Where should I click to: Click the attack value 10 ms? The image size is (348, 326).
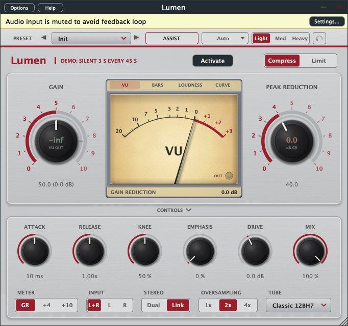pyautogui.click(x=35, y=276)
